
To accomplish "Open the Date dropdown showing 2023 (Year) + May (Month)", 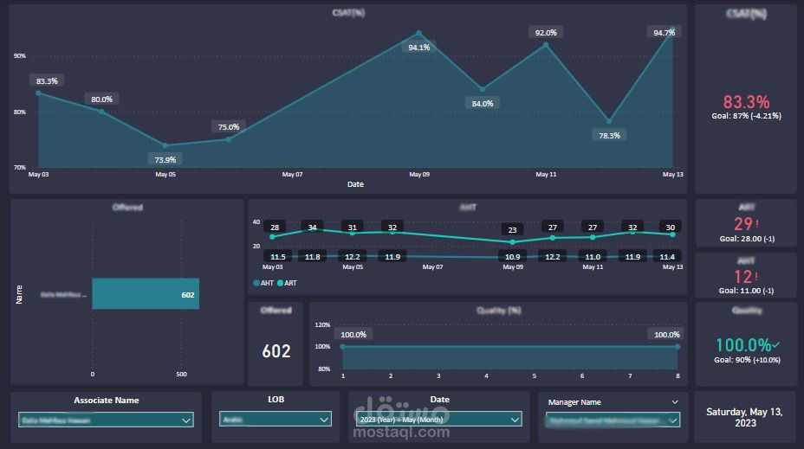I will (439, 420).
